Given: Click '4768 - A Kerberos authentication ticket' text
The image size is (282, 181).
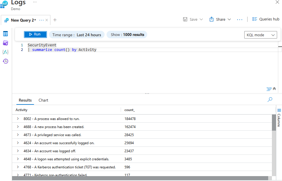Looking at the screenshot, I should 70,167.
